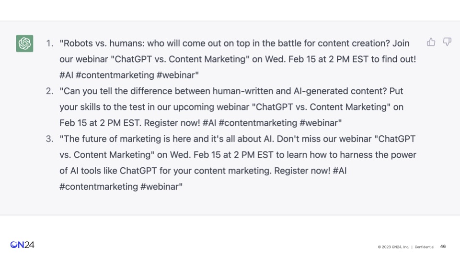Click the ON24 logo at bottom left
This screenshot has width=460, height=258.
pyautogui.click(x=23, y=245)
